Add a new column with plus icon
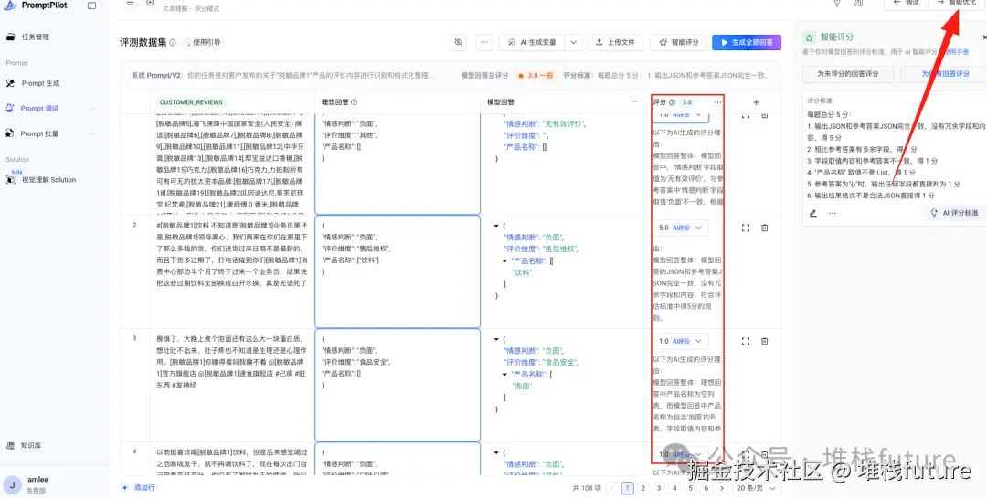The height and width of the screenshot is (499, 987). tap(756, 102)
